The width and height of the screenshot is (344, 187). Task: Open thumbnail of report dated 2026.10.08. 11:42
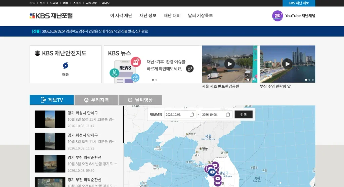point(50,119)
